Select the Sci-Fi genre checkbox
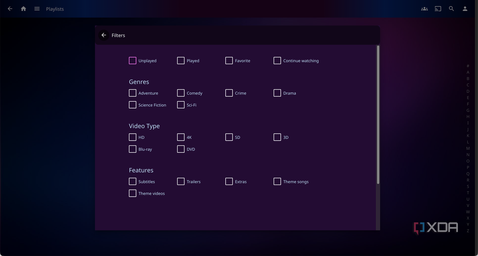Screen dimensions: 478x256 click(x=181, y=105)
